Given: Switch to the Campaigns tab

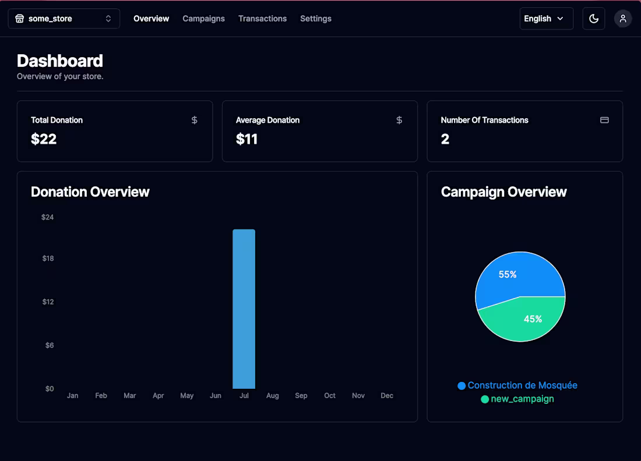Looking at the screenshot, I should click(203, 18).
